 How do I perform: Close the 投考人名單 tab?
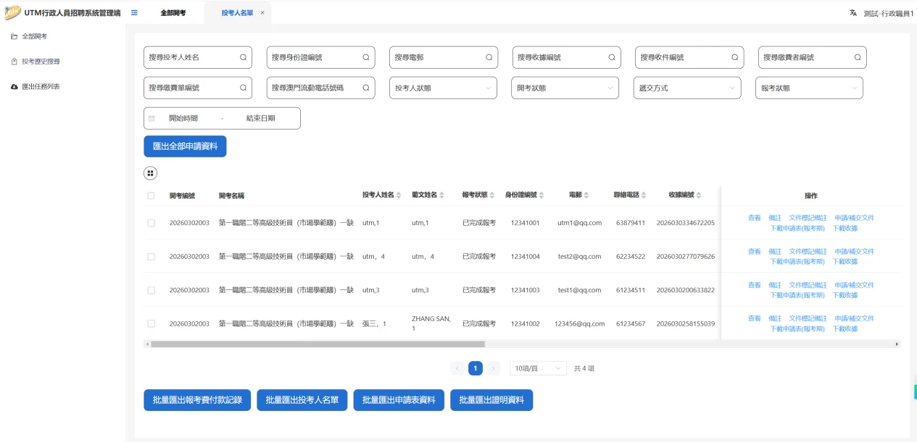coord(262,13)
